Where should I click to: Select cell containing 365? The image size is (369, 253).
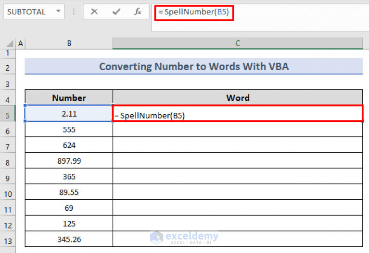pos(69,176)
